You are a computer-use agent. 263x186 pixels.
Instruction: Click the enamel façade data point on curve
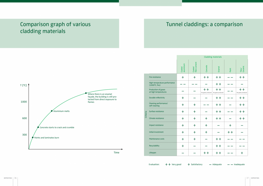click(86, 93)
